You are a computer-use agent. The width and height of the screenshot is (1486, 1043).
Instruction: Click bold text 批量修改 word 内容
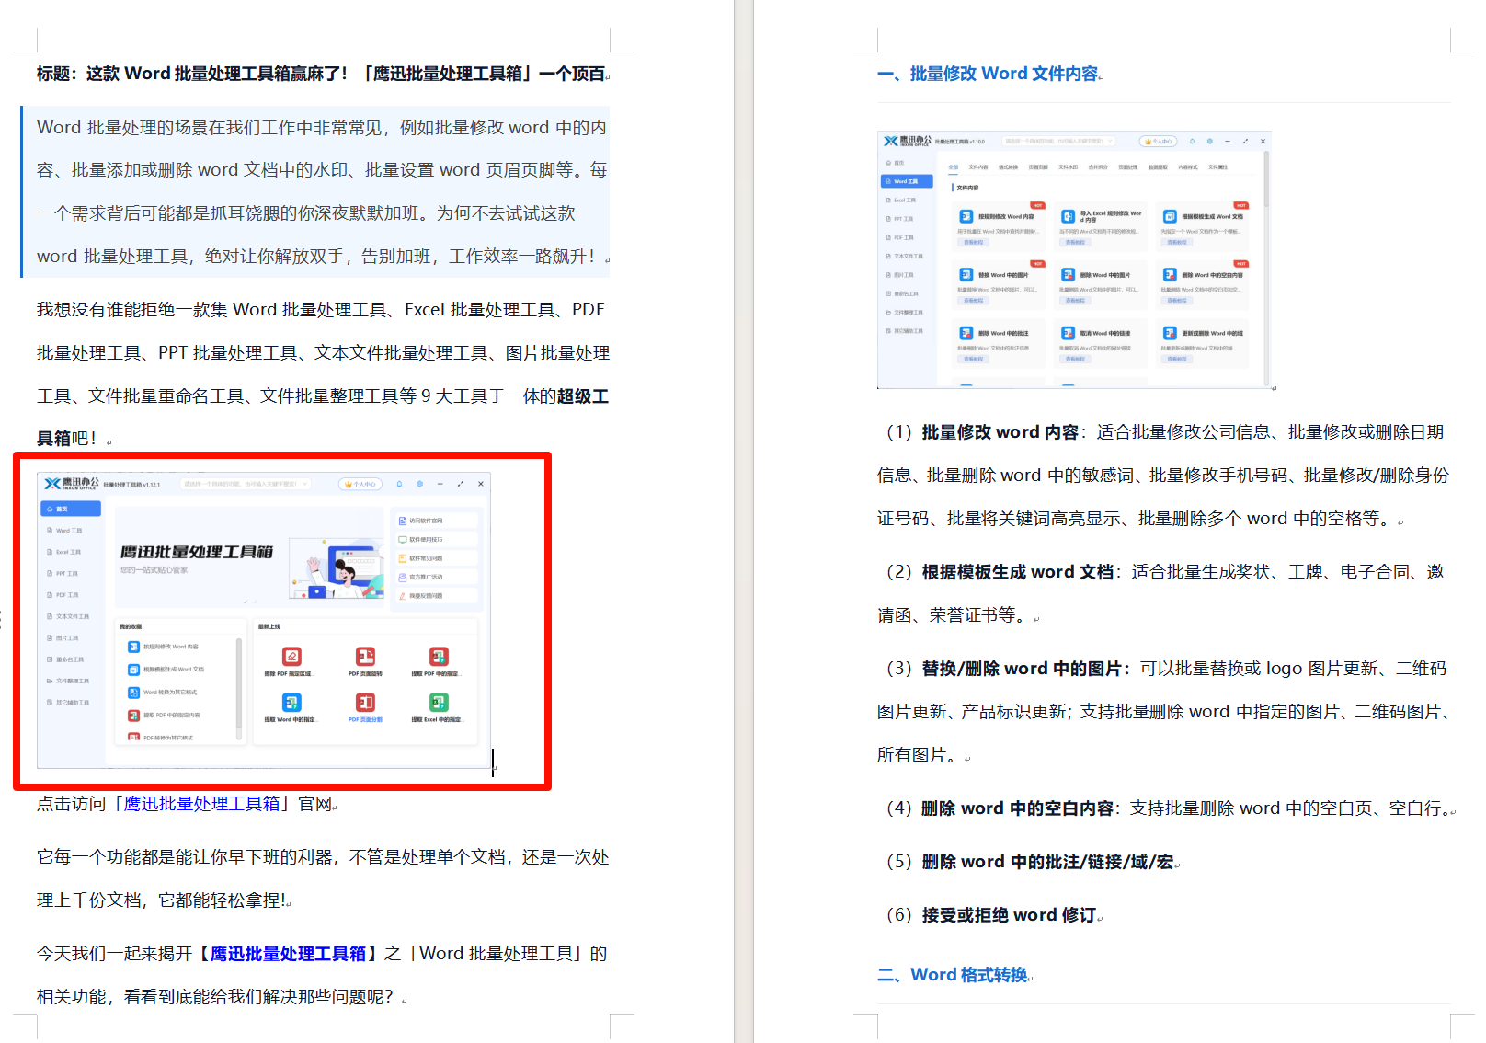point(1000,432)
